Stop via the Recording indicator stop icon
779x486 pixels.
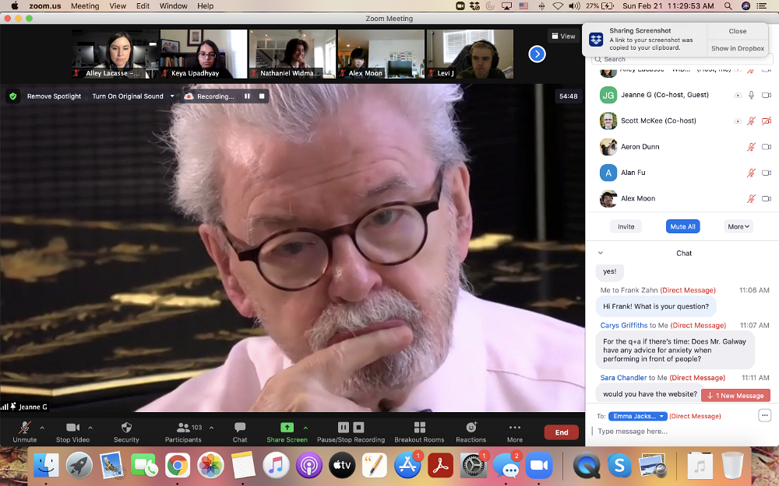[262, 96]
